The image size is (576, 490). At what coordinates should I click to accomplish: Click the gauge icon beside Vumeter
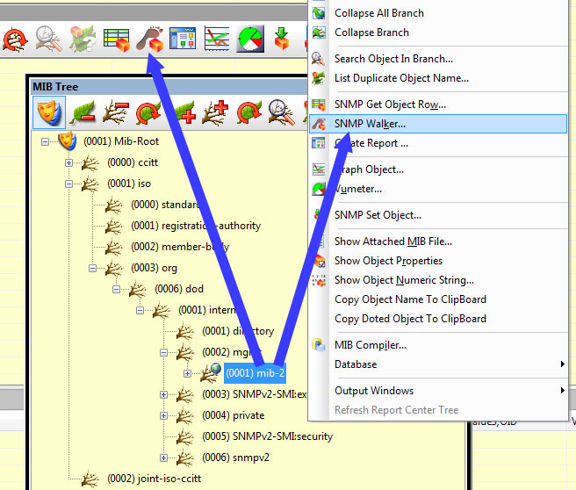click(x=319, y=189)
